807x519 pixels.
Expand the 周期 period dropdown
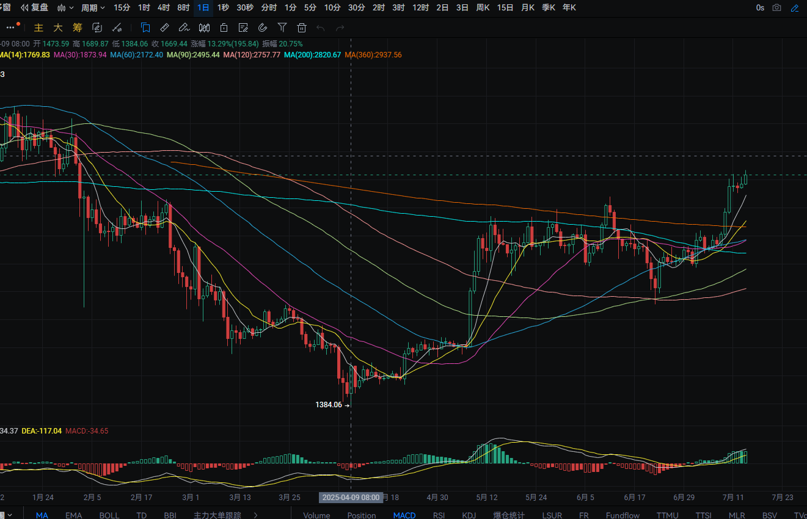coord(93,8)
